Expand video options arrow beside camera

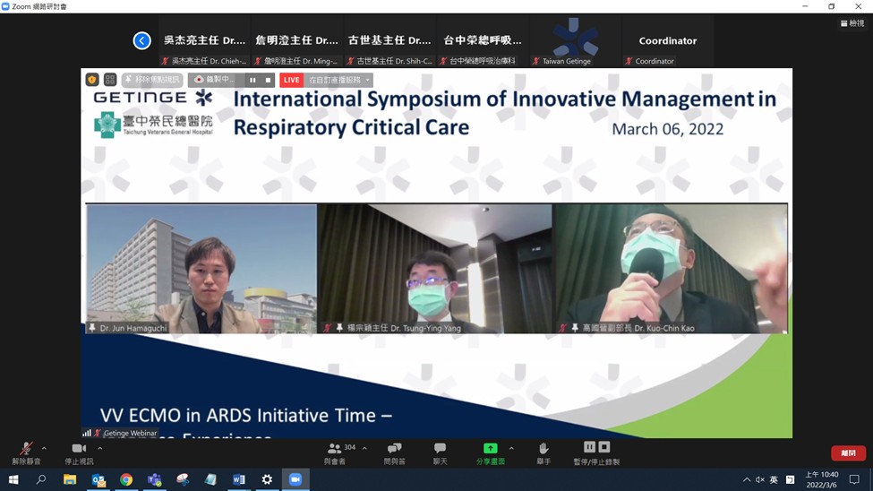pos(99,448)
